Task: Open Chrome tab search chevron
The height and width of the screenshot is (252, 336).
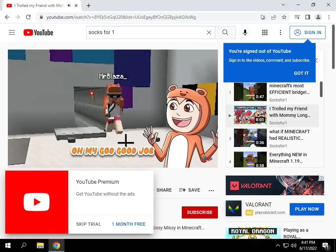Action: click(x=283, y=5)
